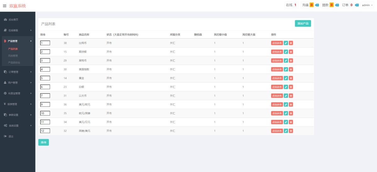This screenshot has width=377, height=172.
Task: Edit the 比特币 product via pencil icon
Action: tap(286, 43)
